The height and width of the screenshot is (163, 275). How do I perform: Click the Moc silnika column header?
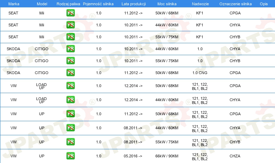(x=167, y=4)
